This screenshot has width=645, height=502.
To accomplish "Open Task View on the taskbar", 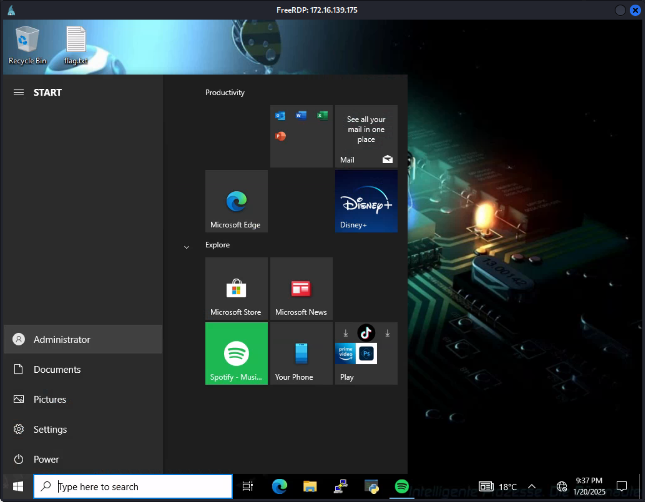I will [x=248, y=487].
